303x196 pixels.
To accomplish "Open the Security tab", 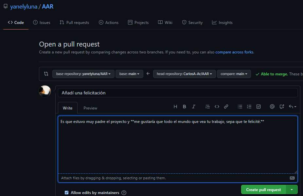I will [192, 22].
